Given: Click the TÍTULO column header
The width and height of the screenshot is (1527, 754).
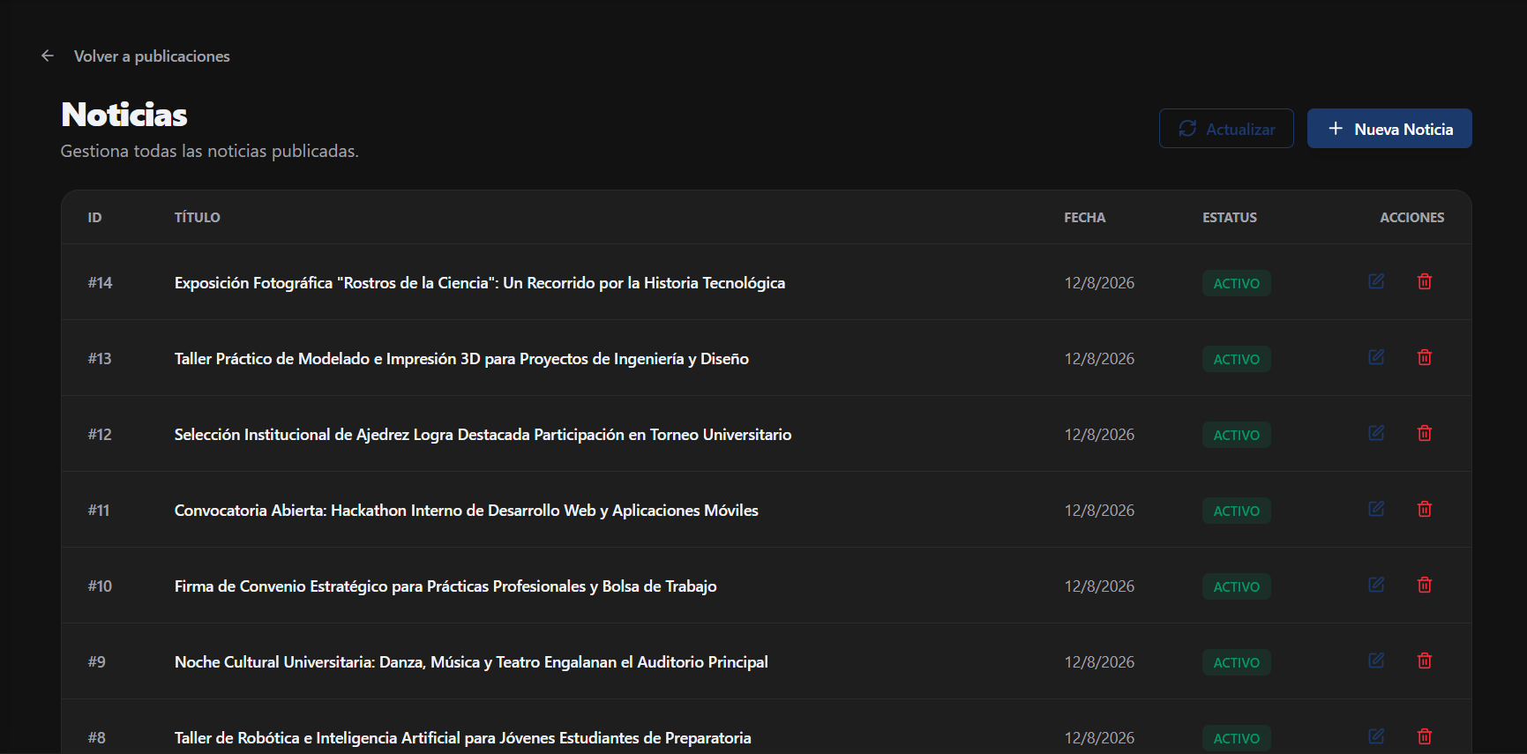Looking at the screenshot, I should point(198,217).
